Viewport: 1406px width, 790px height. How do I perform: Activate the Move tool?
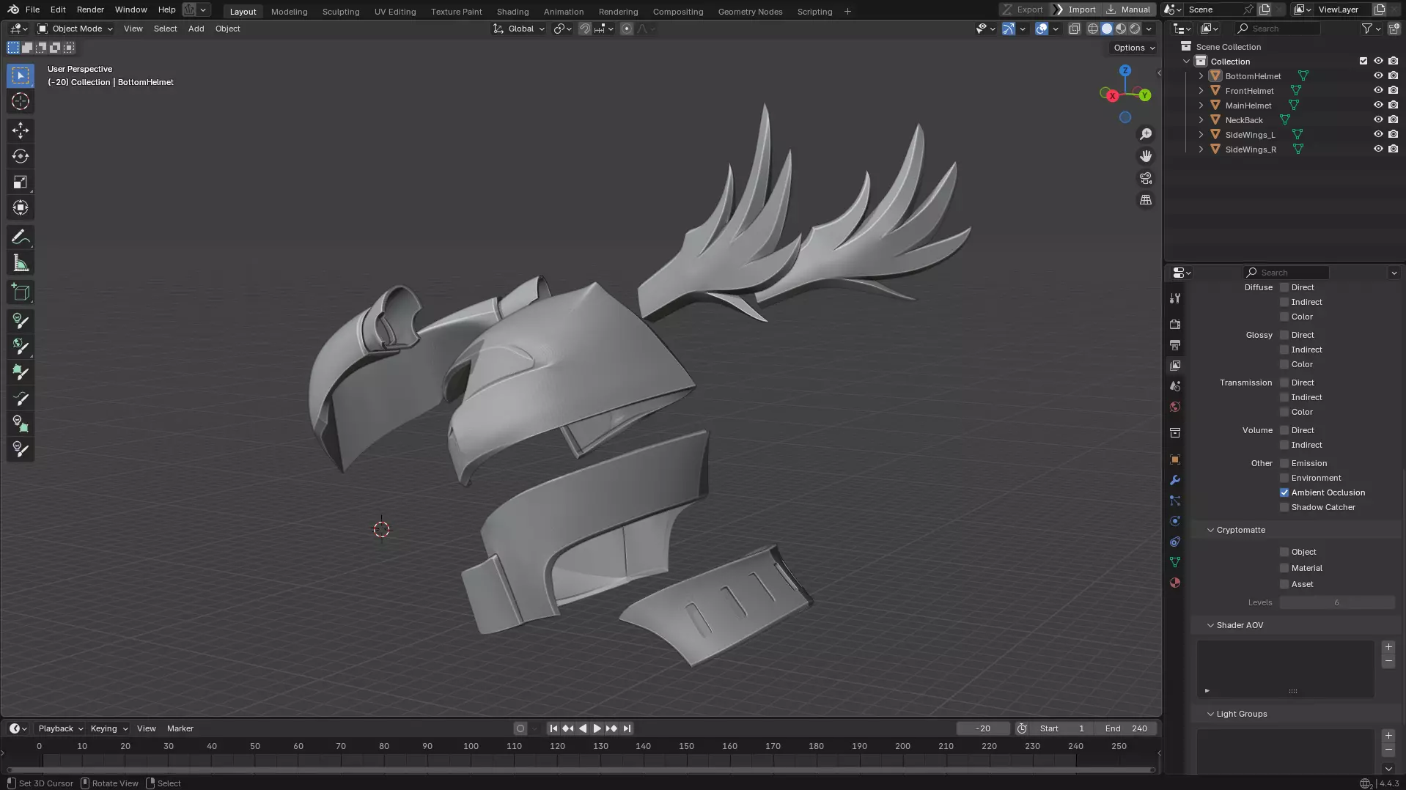click(x=21, y=130)
